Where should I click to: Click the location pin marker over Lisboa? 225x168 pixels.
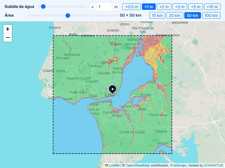tap(112, 89)
